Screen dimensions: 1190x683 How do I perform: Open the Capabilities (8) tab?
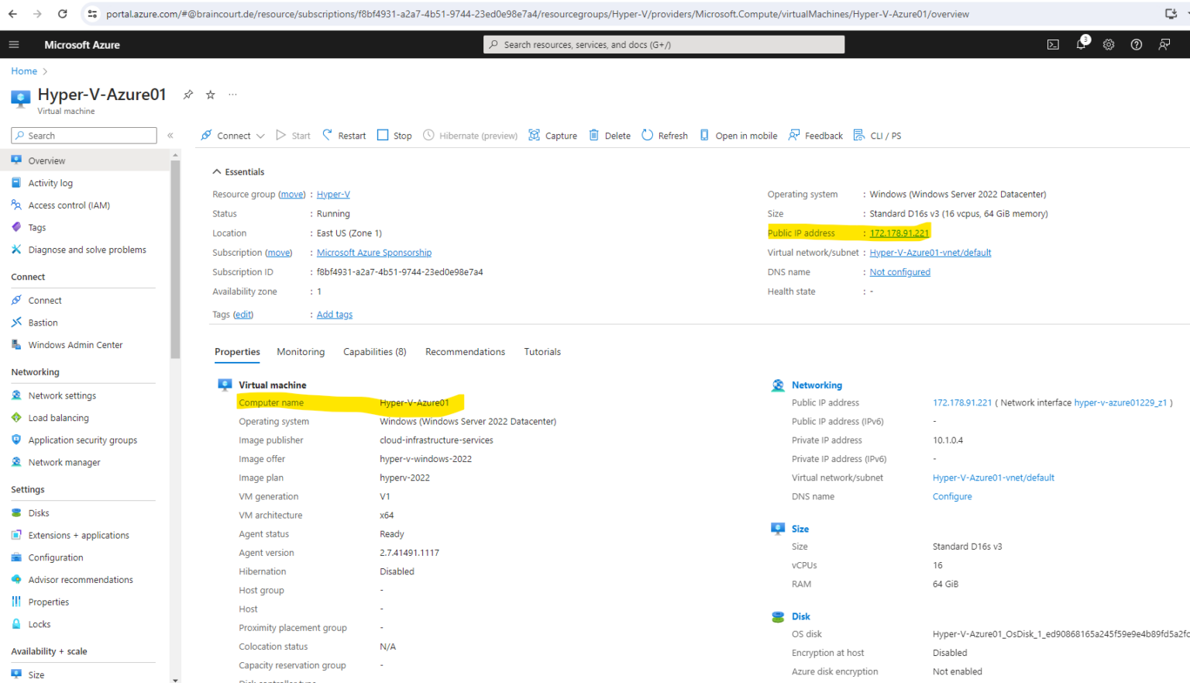374,351
